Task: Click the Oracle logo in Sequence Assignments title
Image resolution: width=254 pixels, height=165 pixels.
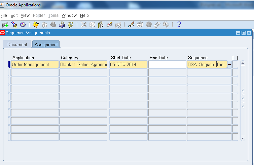Action: point(2,33)
